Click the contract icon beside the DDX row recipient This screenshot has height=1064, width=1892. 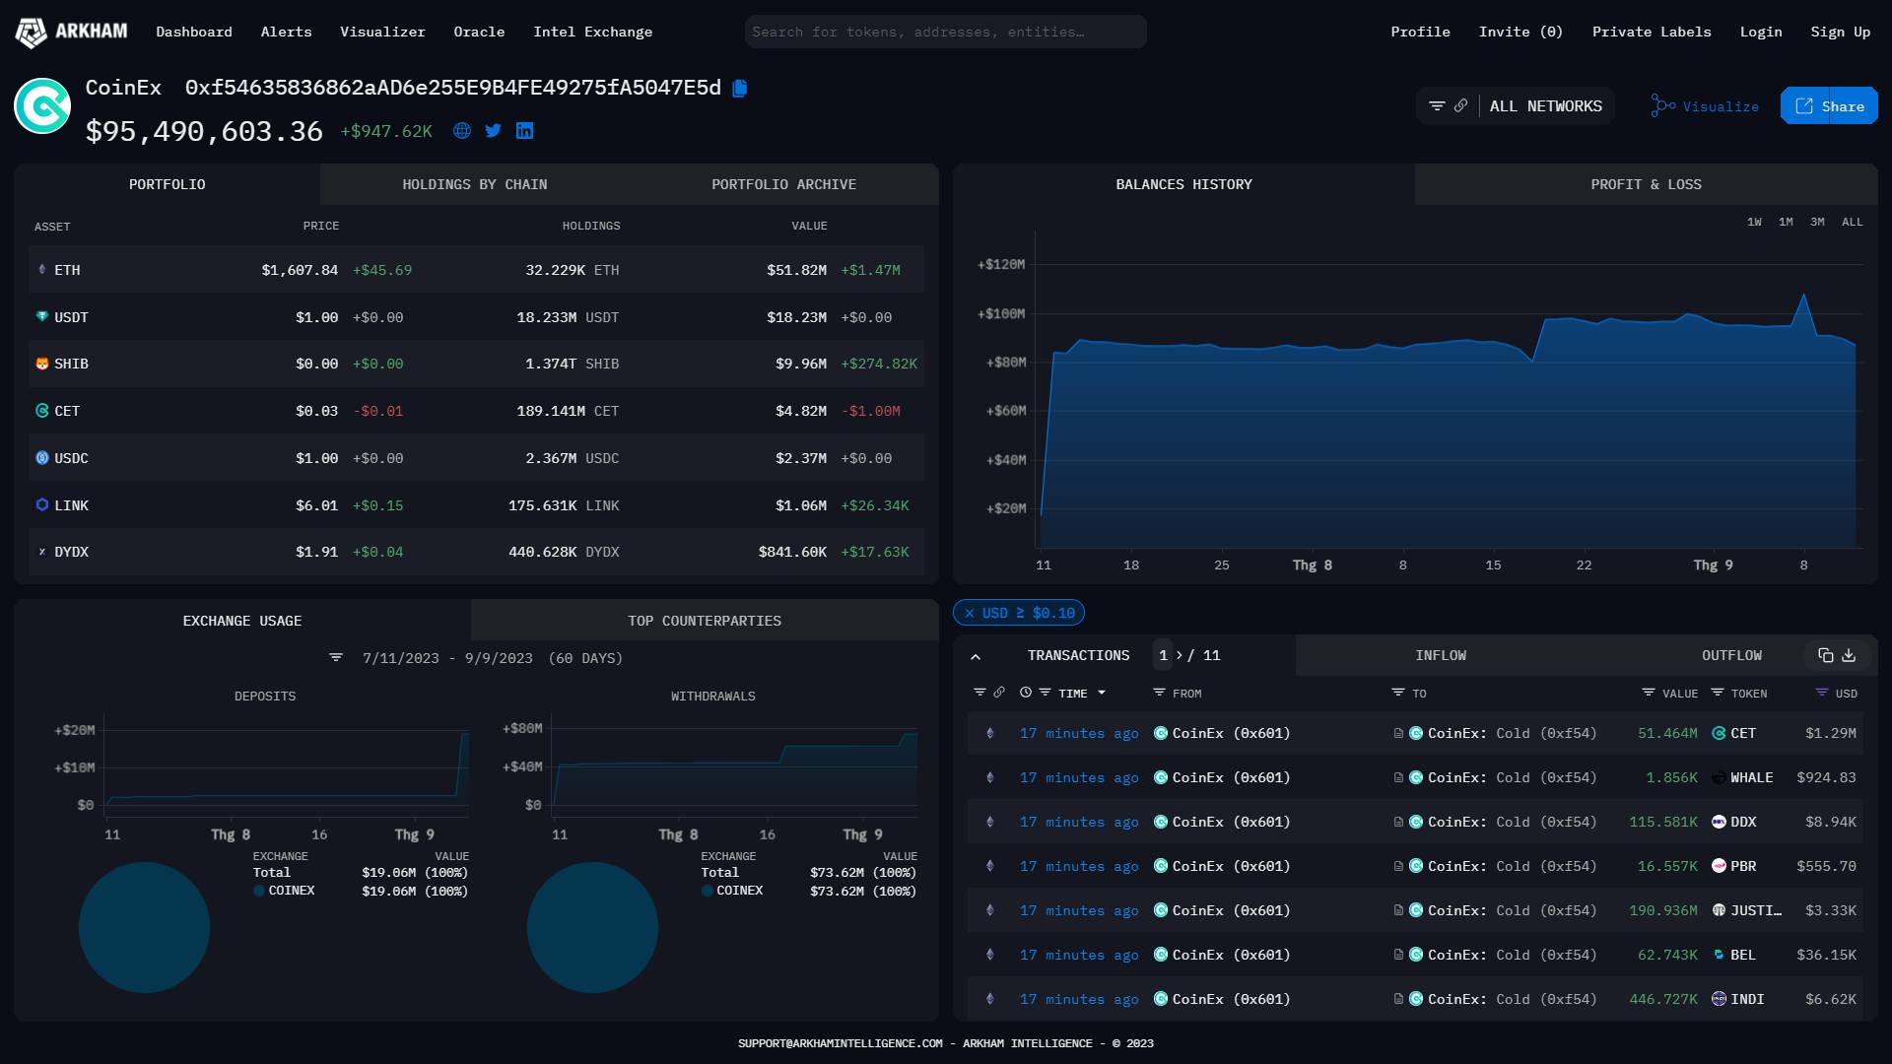point(1398,823)
